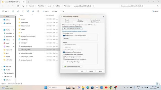
Task: Switch to large thumbnails view icon
Action: pos(159,84)
